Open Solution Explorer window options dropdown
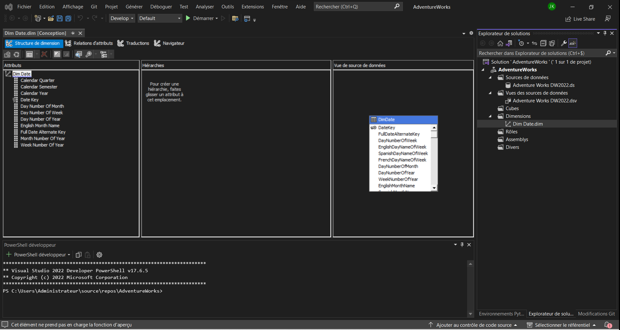Image resolution: width=620 pixels, height=330 pixels. pyautogui.click(x=598, y=33)
